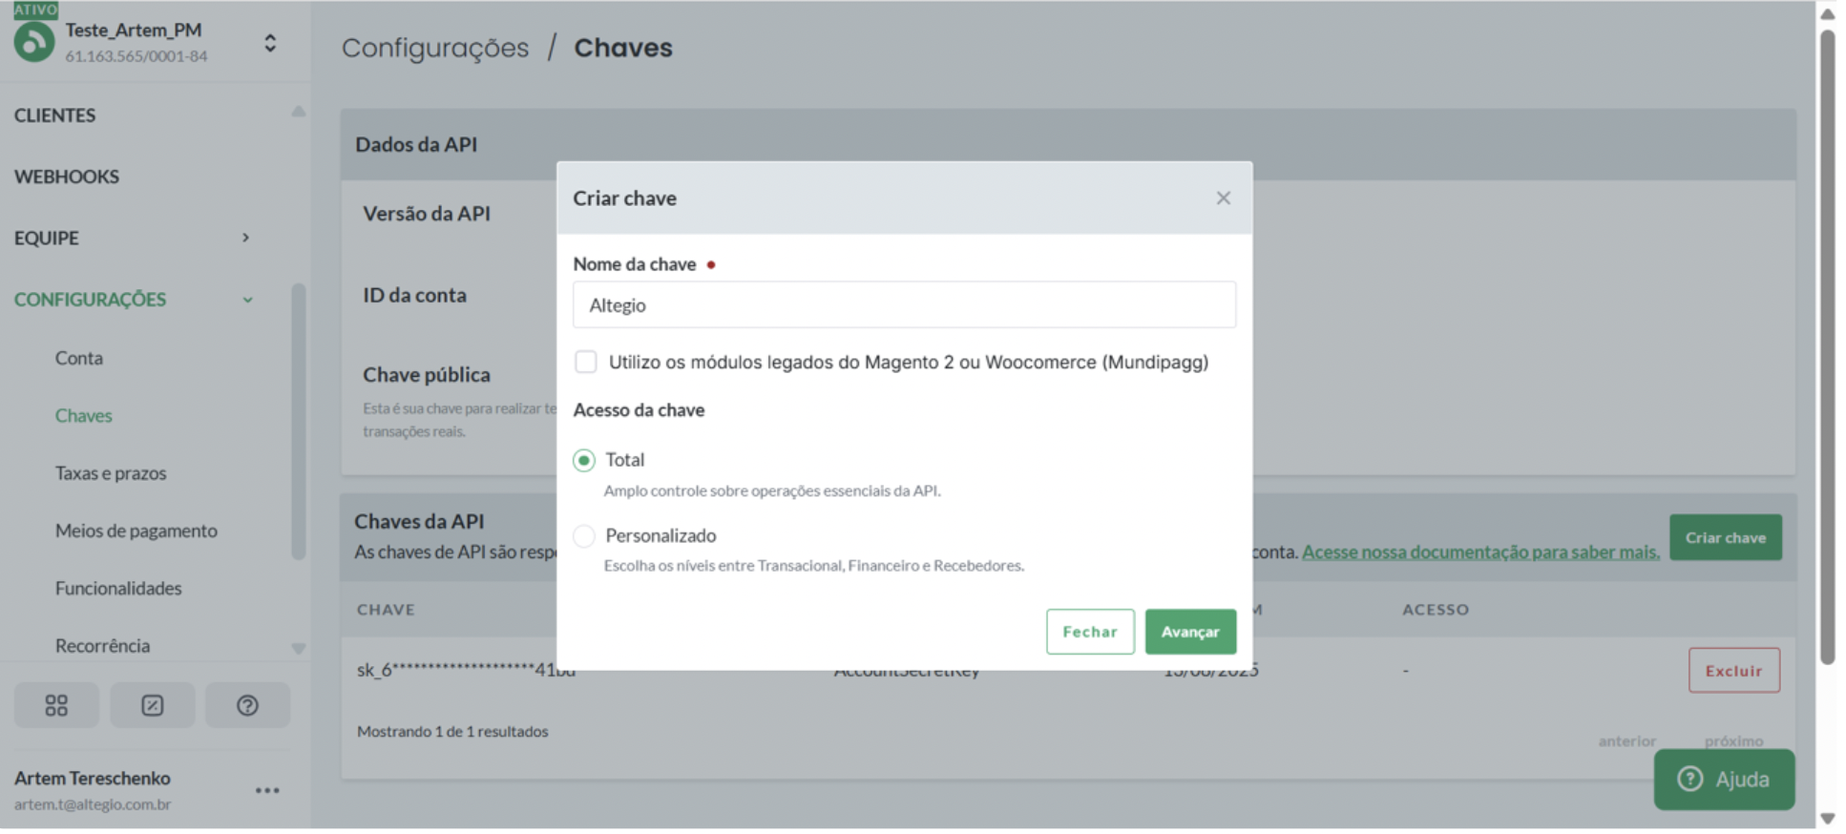Select the Personalizado access radio button
This screenshot has width=1846, height=834.
pos(584,535)
